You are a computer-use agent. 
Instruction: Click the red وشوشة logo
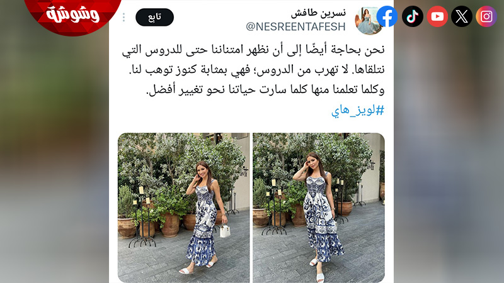[x=72, y=15]
